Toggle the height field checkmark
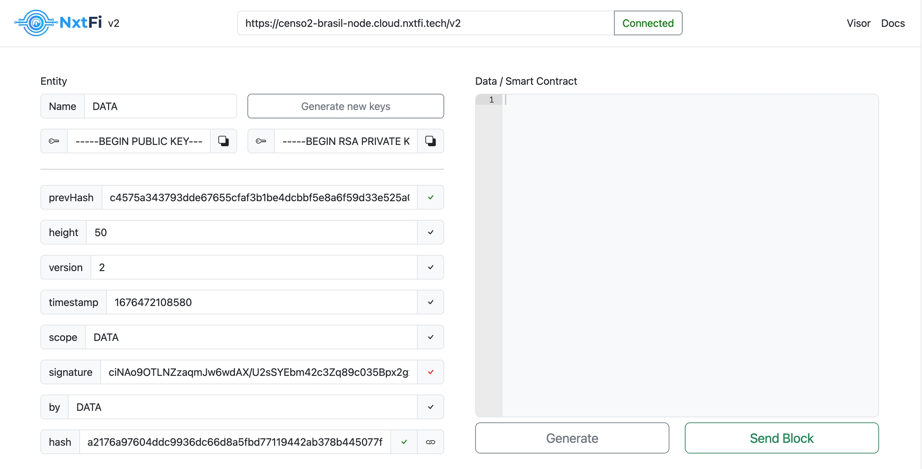922x469 pixels. (x=430, y=232)
